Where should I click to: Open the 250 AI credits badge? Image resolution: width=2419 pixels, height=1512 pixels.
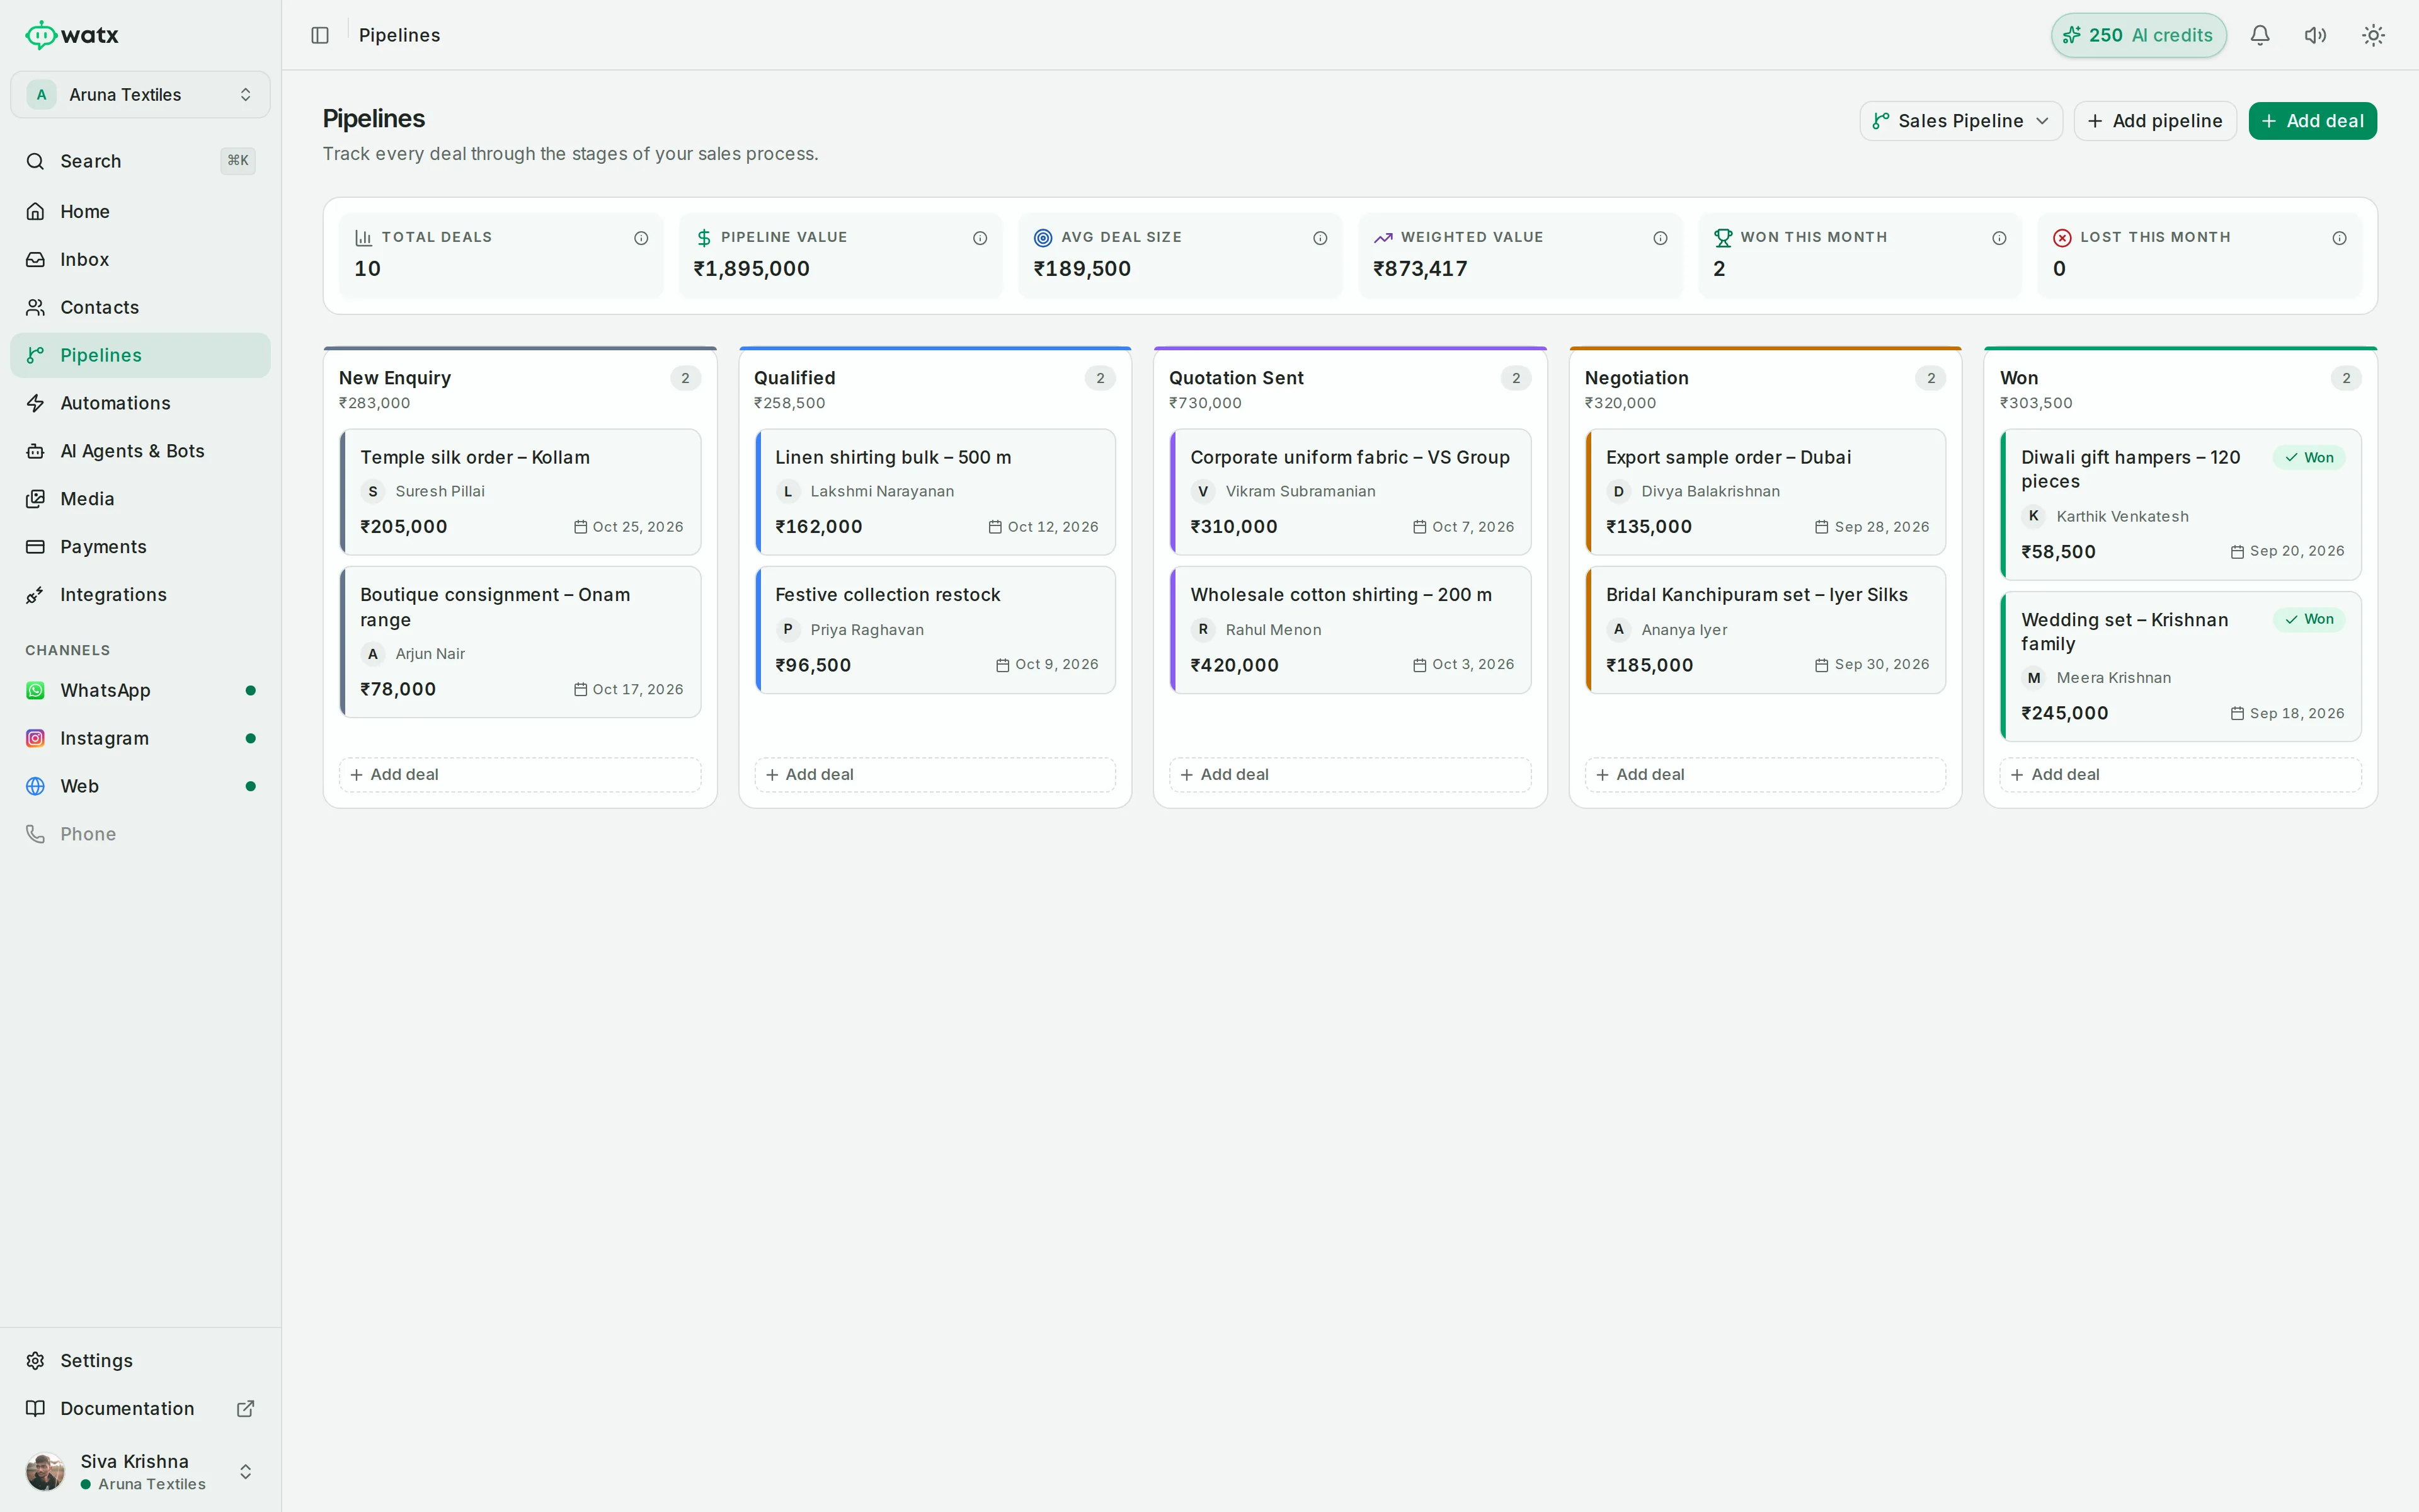(2138, 35)
